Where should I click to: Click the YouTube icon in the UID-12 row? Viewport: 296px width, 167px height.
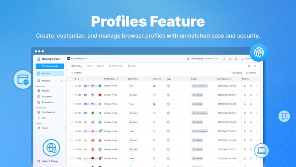100,95
